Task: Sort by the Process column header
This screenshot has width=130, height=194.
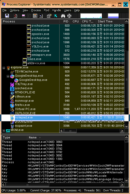Action: tap(30, 21)
